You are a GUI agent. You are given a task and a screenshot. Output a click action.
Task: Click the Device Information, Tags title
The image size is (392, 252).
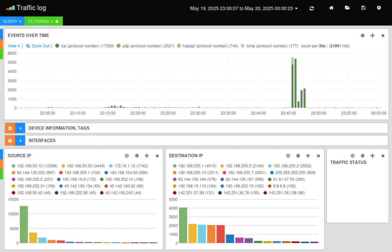point(59,128)
